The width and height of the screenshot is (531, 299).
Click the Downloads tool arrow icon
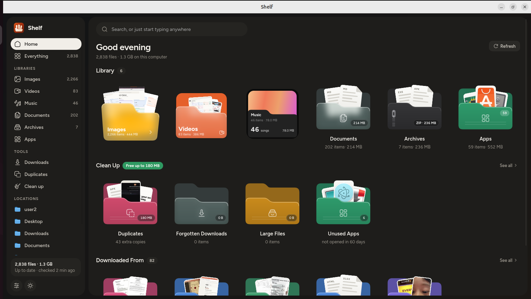18,162
